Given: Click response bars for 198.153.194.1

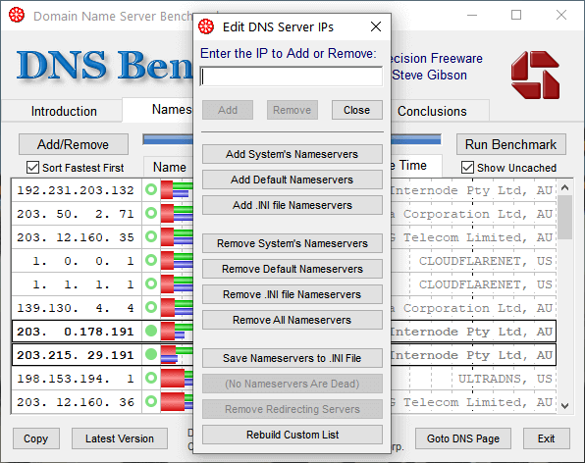Looking at the screenshot, I should point(177,378).
